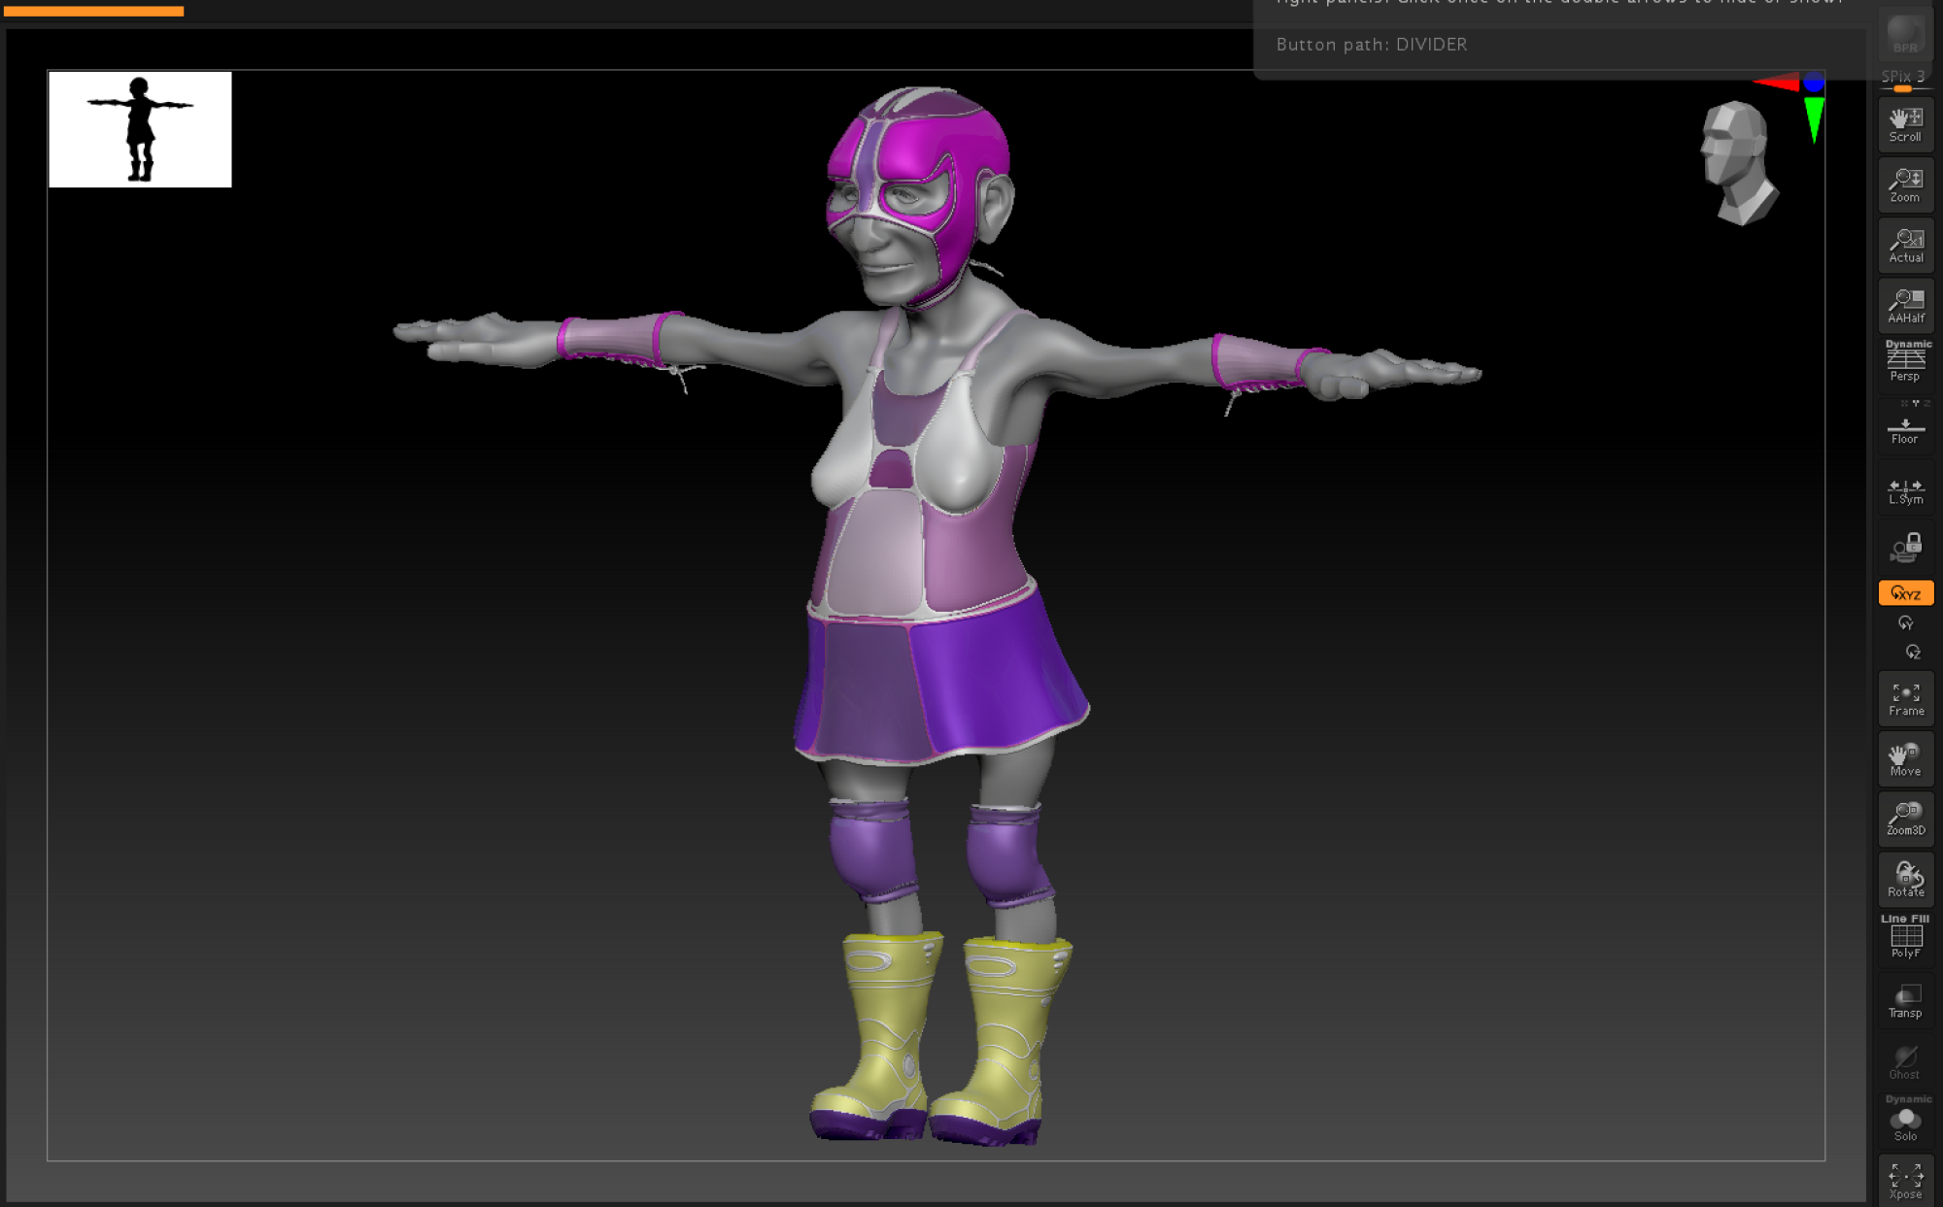Viewport: 1943px width, 1207px height.
Task: Select the Scroll canvas tool
Action: [1905, 124]
